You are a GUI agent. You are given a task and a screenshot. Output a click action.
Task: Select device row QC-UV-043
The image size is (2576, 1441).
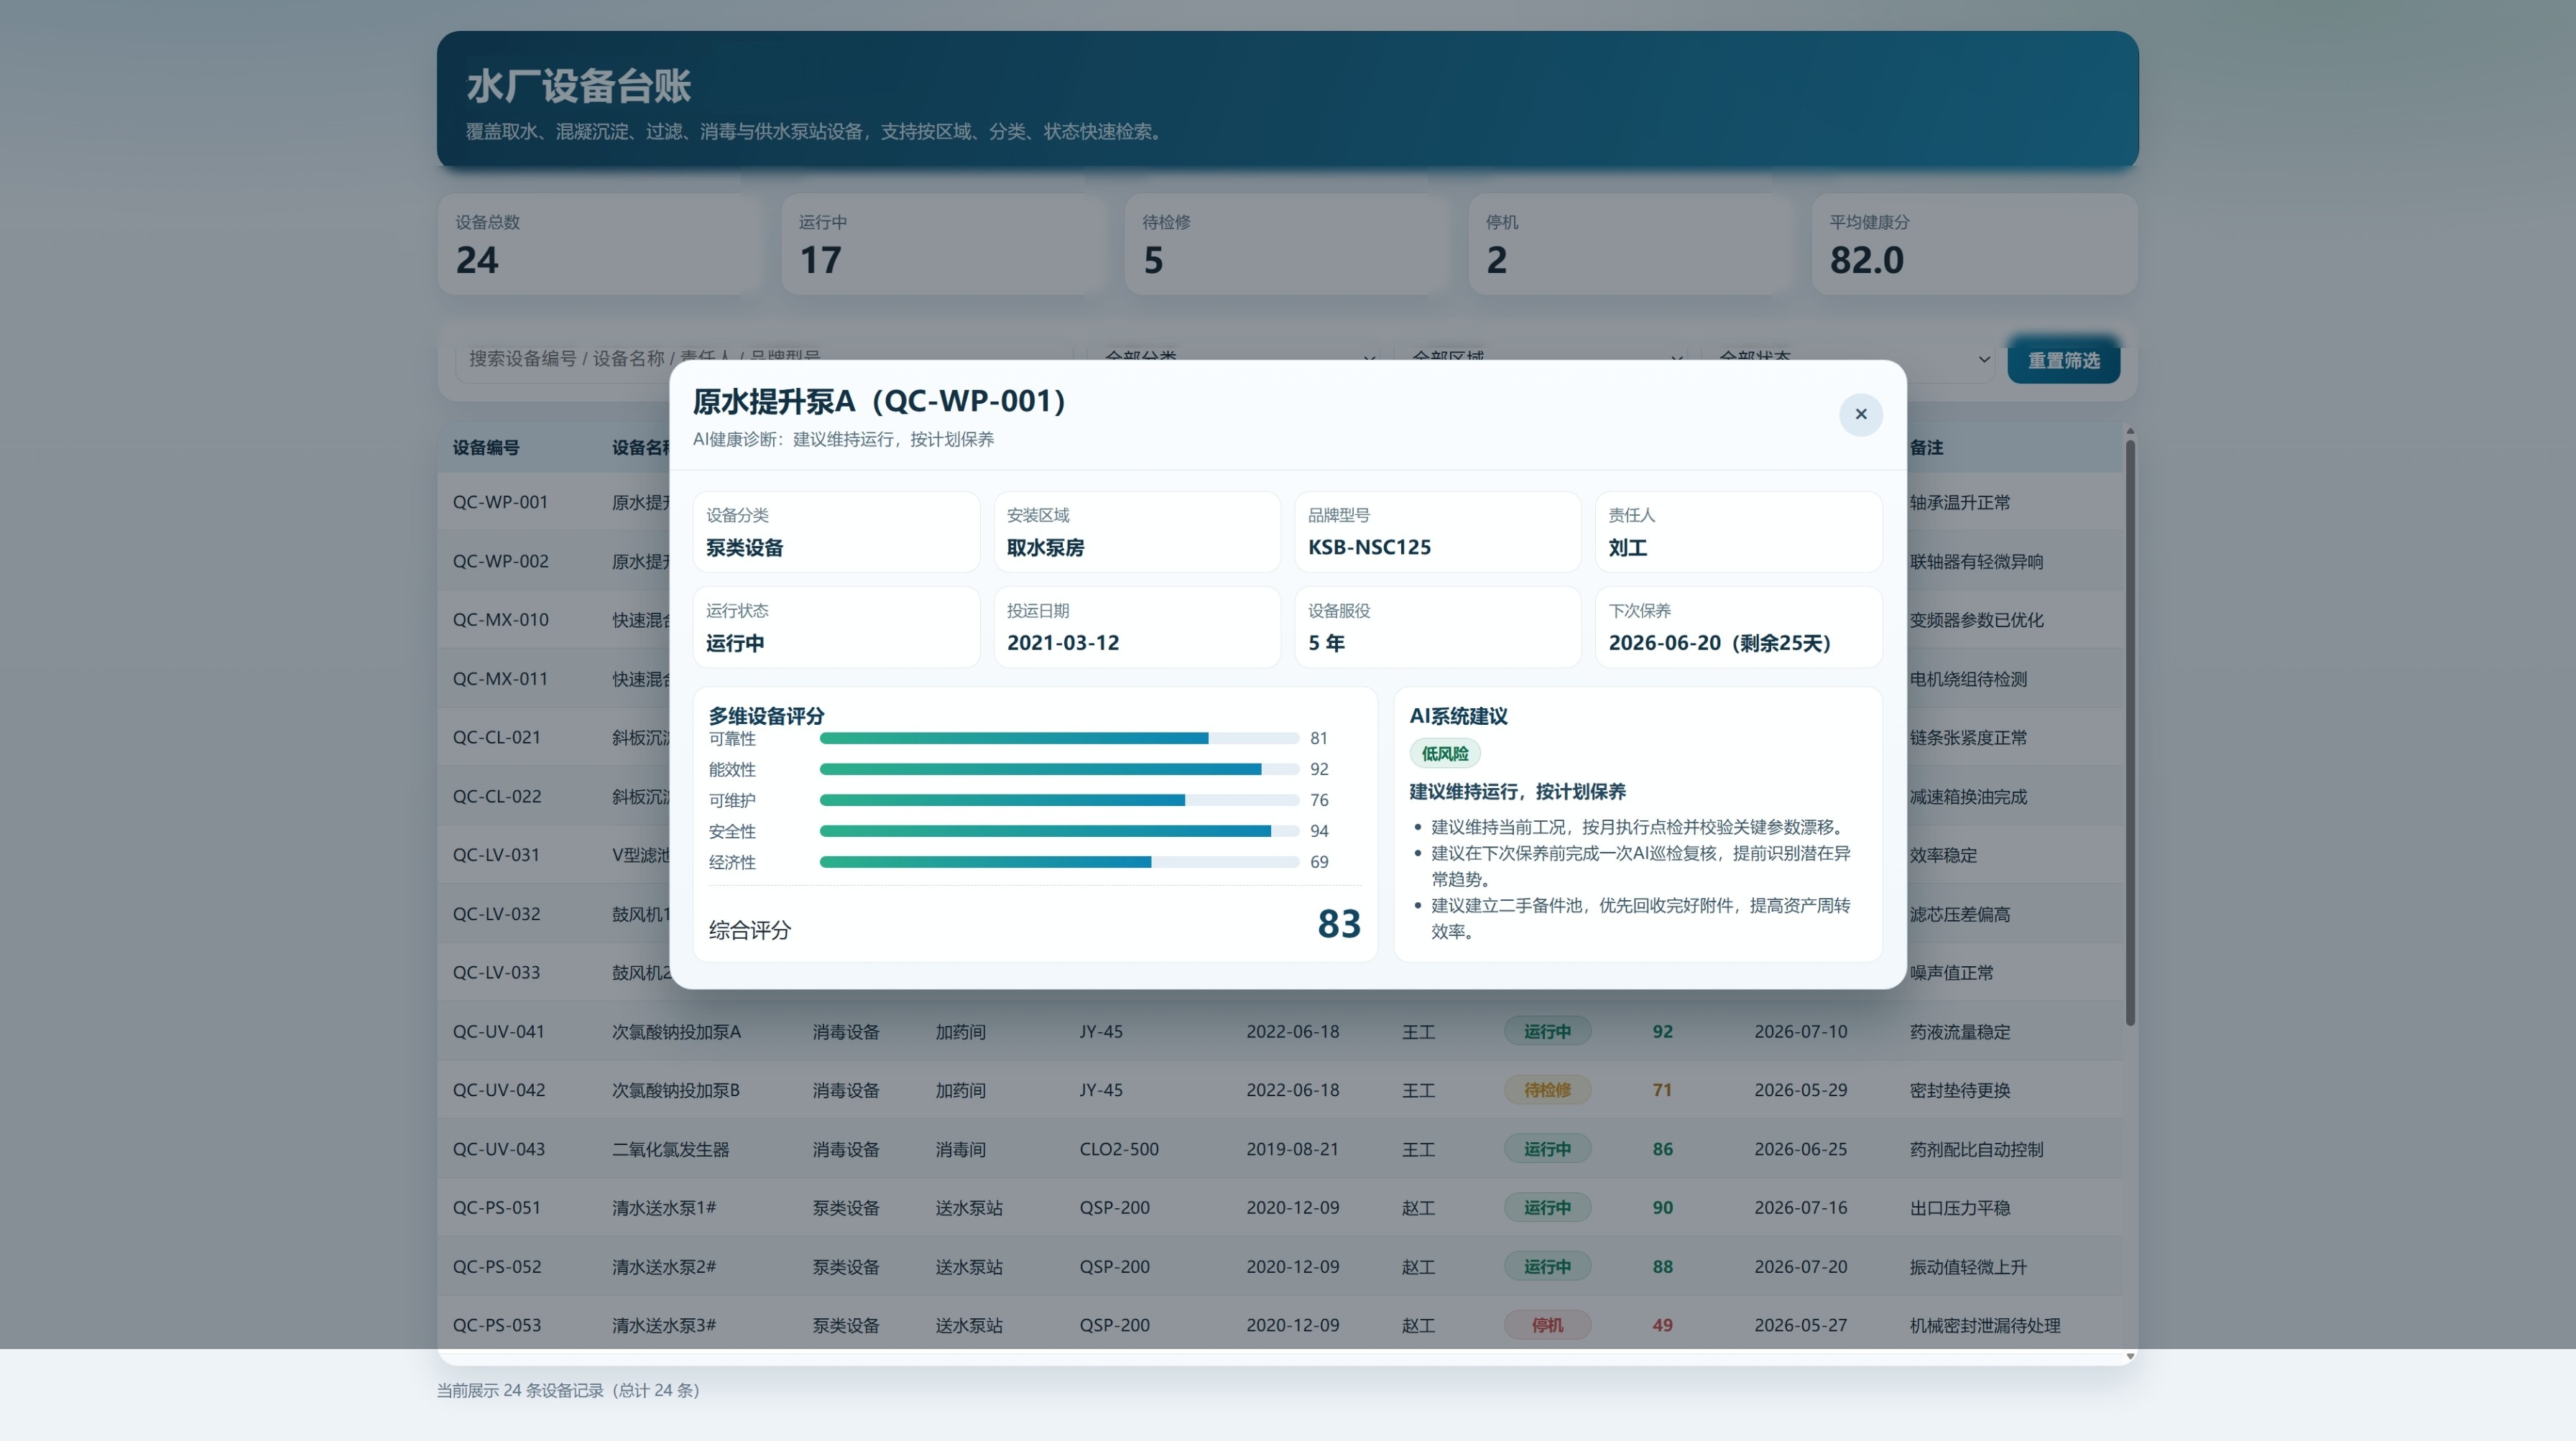(x=1280, y=1149)
